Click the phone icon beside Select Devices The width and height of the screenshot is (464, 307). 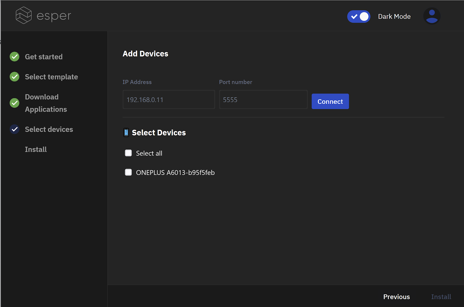tap(126, 132)
